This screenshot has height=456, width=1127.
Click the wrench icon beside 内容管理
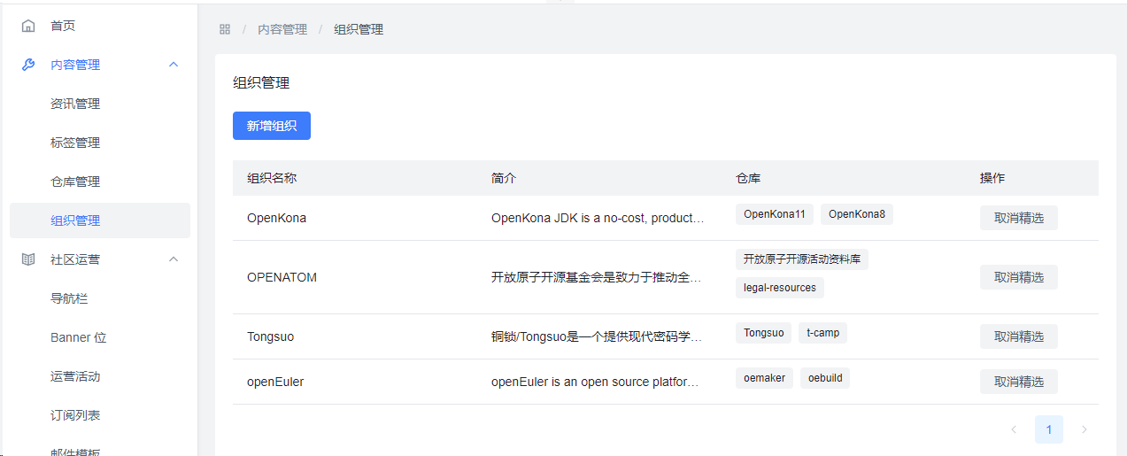pyautogui.click(x=28, y=65)
